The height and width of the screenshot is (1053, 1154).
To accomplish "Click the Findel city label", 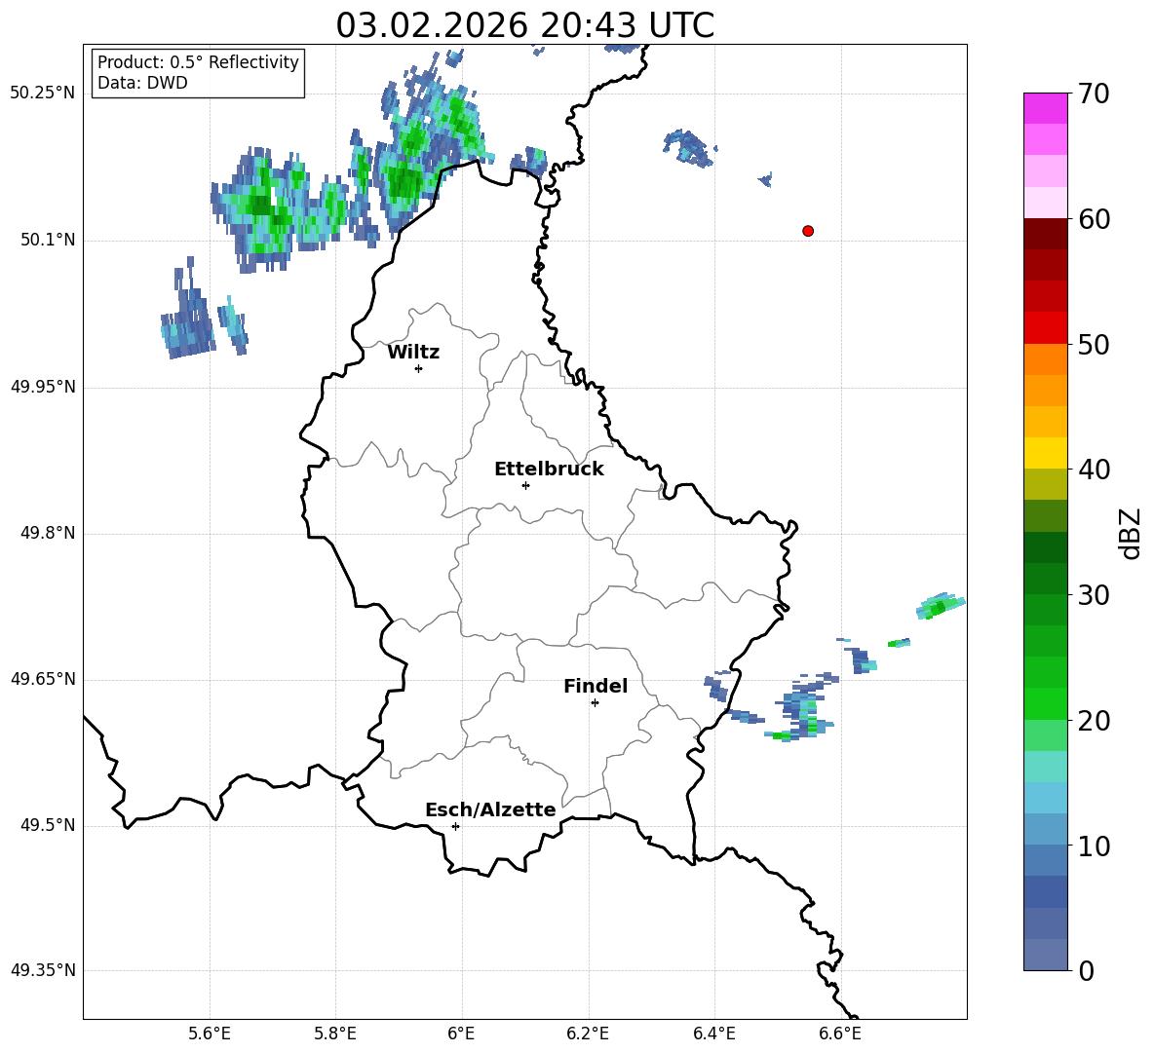I will click(596, 686).
